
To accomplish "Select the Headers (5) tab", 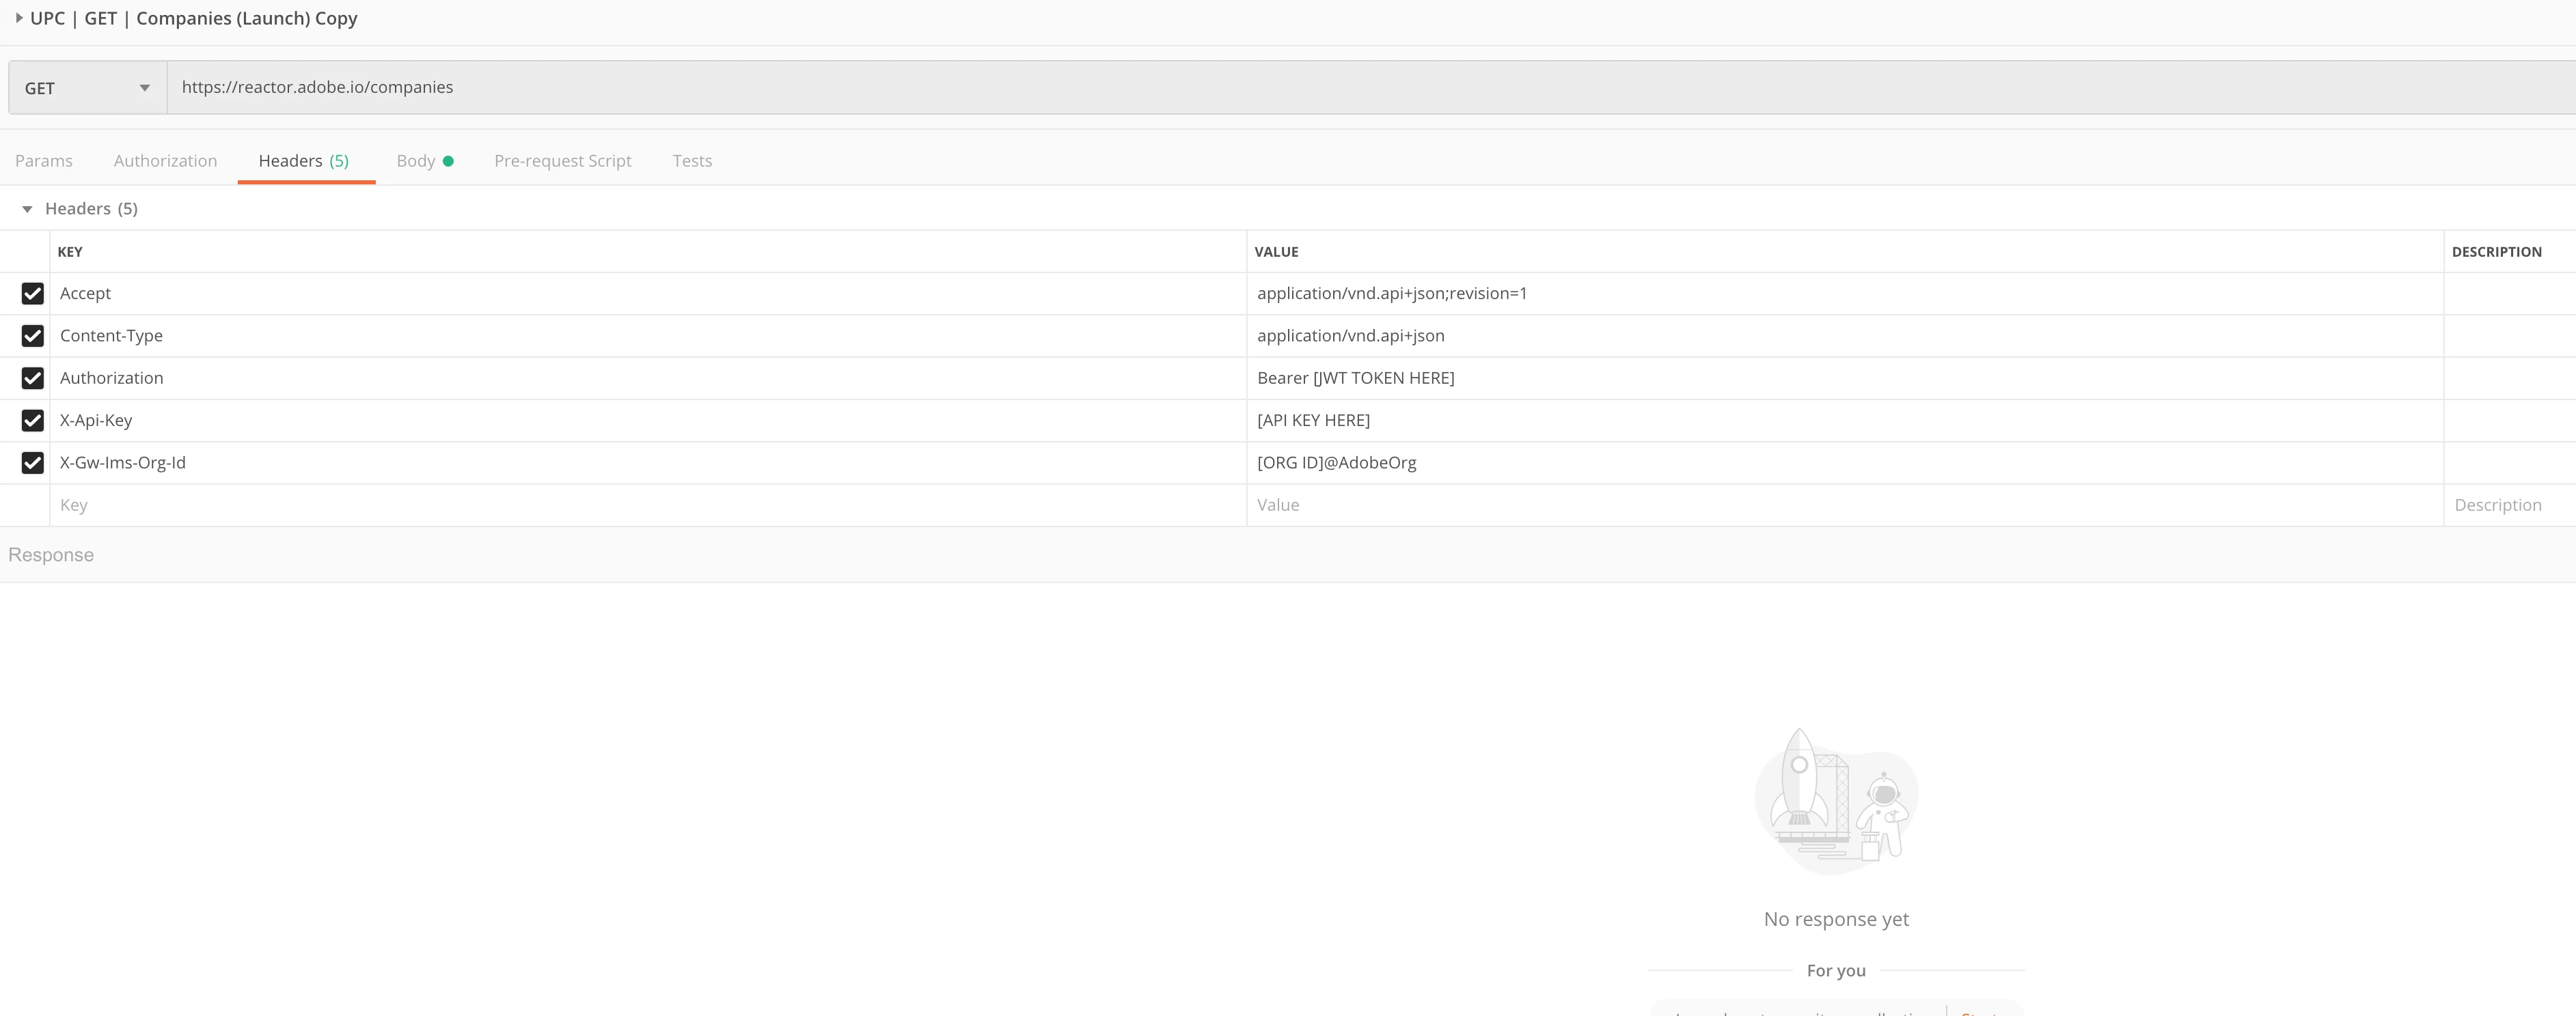I will pyautogui.click(x=304, y=161).
